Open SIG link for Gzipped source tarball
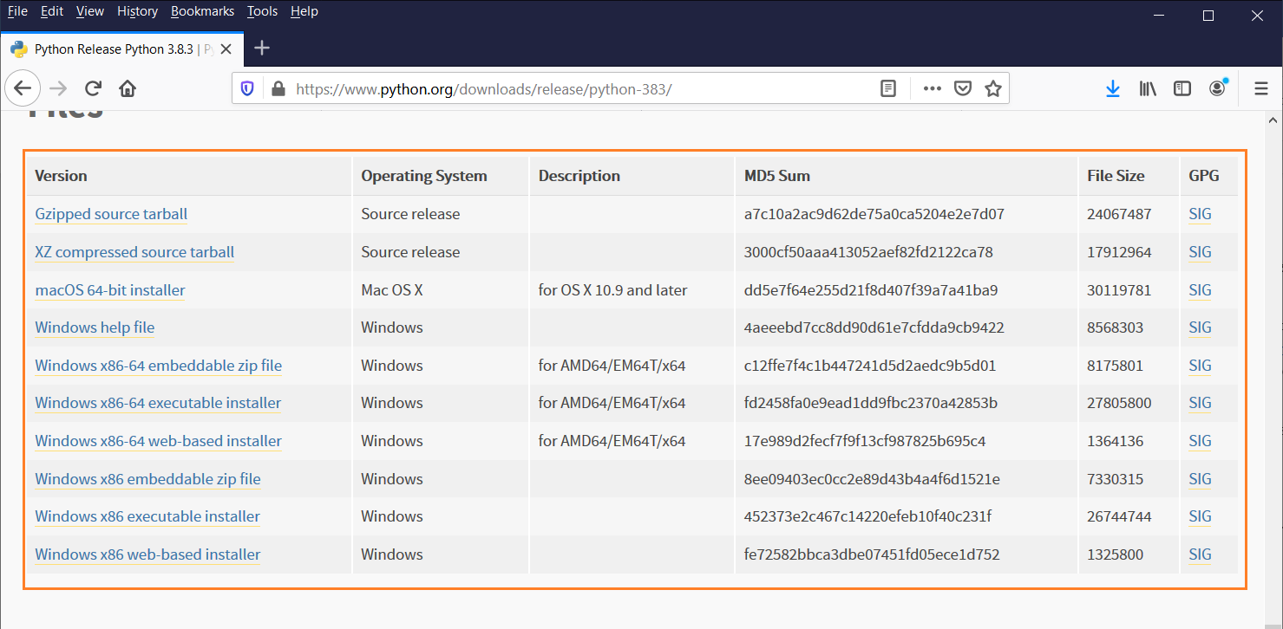Viewport: 1283px width, 629px height. (1200, 214)
